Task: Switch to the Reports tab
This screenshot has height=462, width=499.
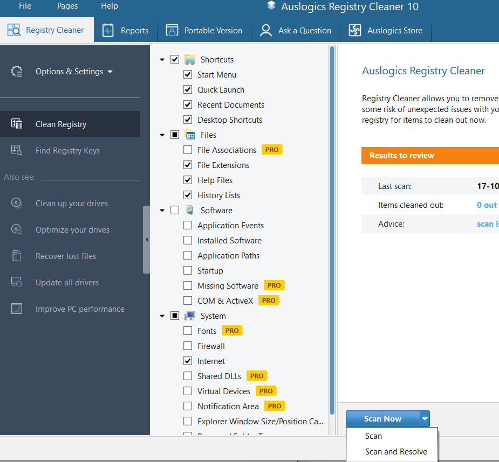Action: 125,31
